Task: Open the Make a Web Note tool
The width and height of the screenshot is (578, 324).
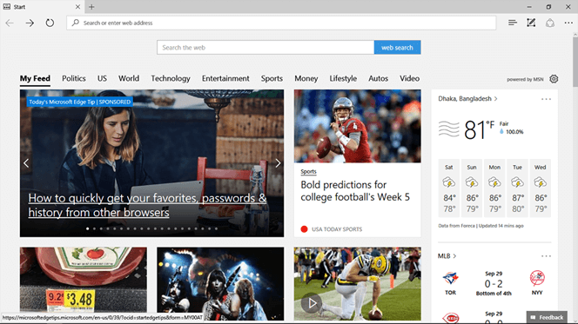Action: point(531,23)
